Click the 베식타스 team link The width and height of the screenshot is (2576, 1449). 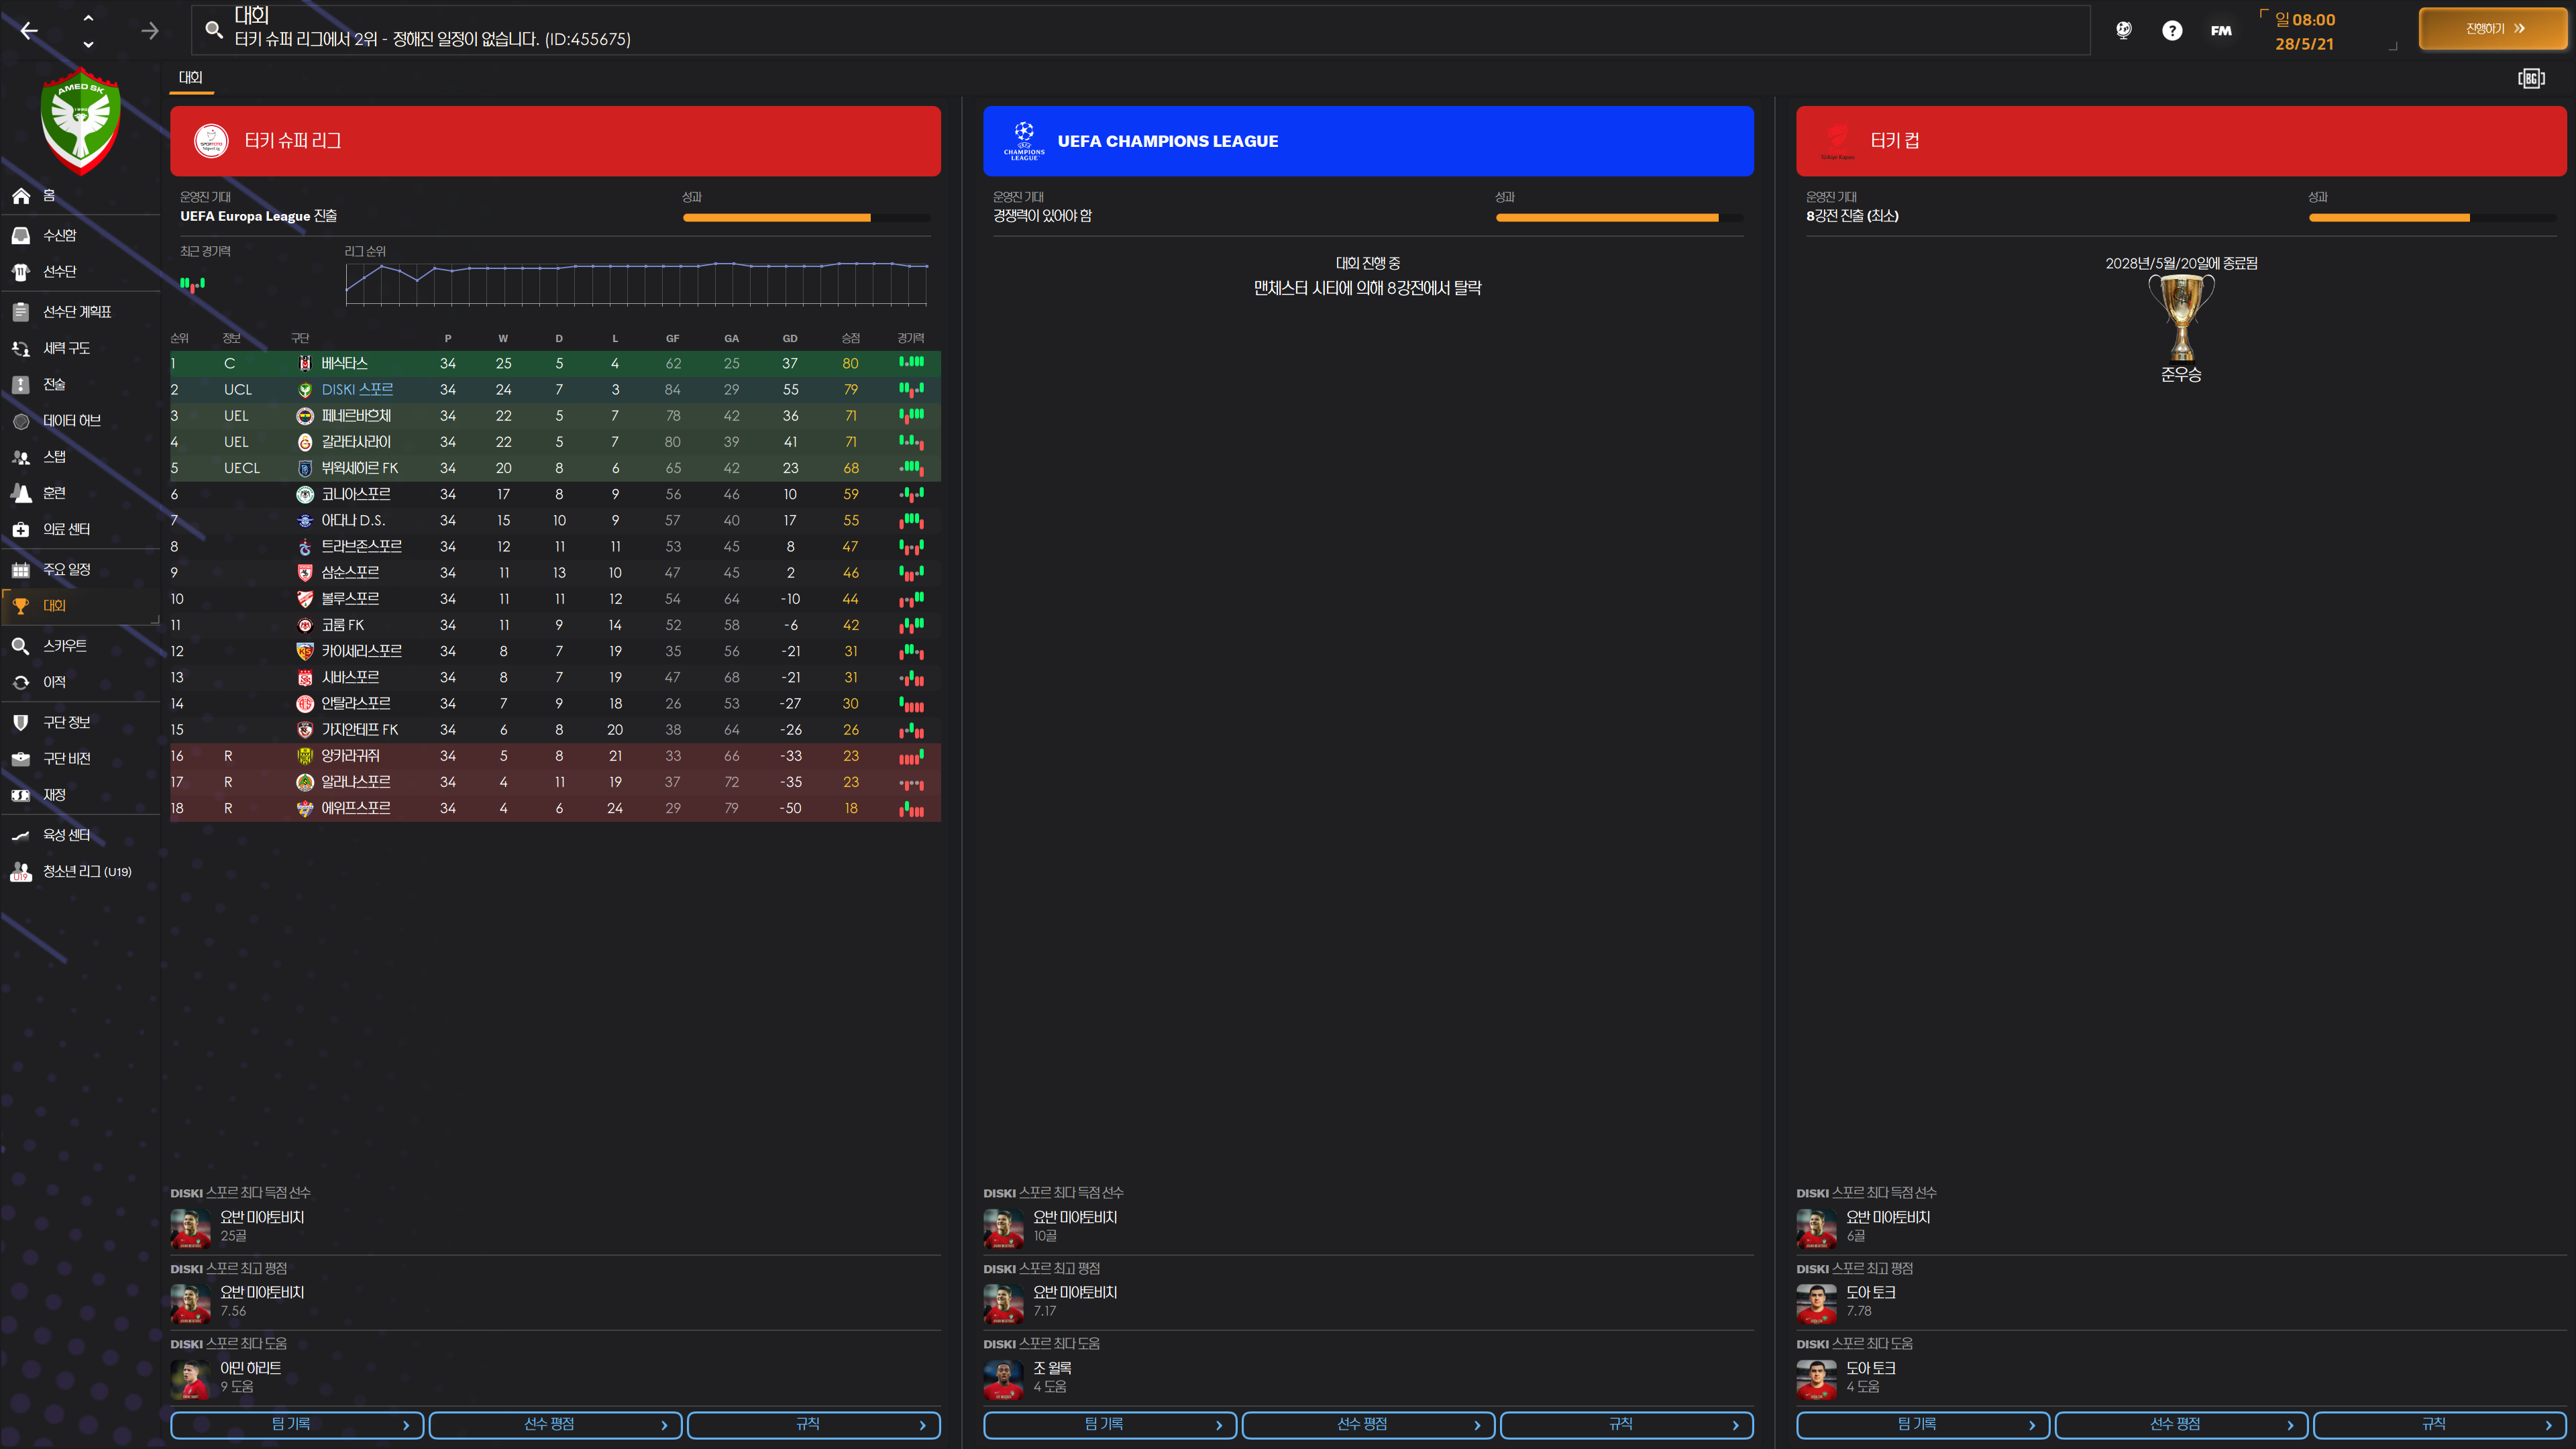(x=344, y=363)
